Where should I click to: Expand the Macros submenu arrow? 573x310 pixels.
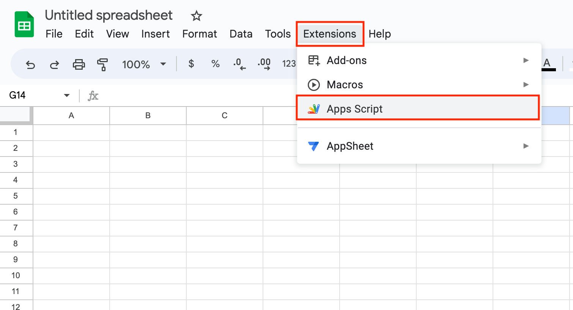click(x=526, y=85)
